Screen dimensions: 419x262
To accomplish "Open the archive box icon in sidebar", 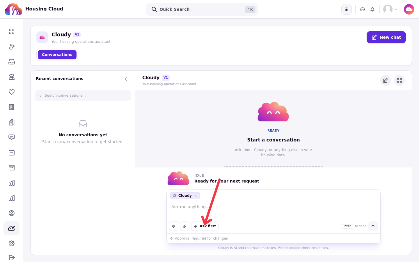I will click(x=12, y=168).
